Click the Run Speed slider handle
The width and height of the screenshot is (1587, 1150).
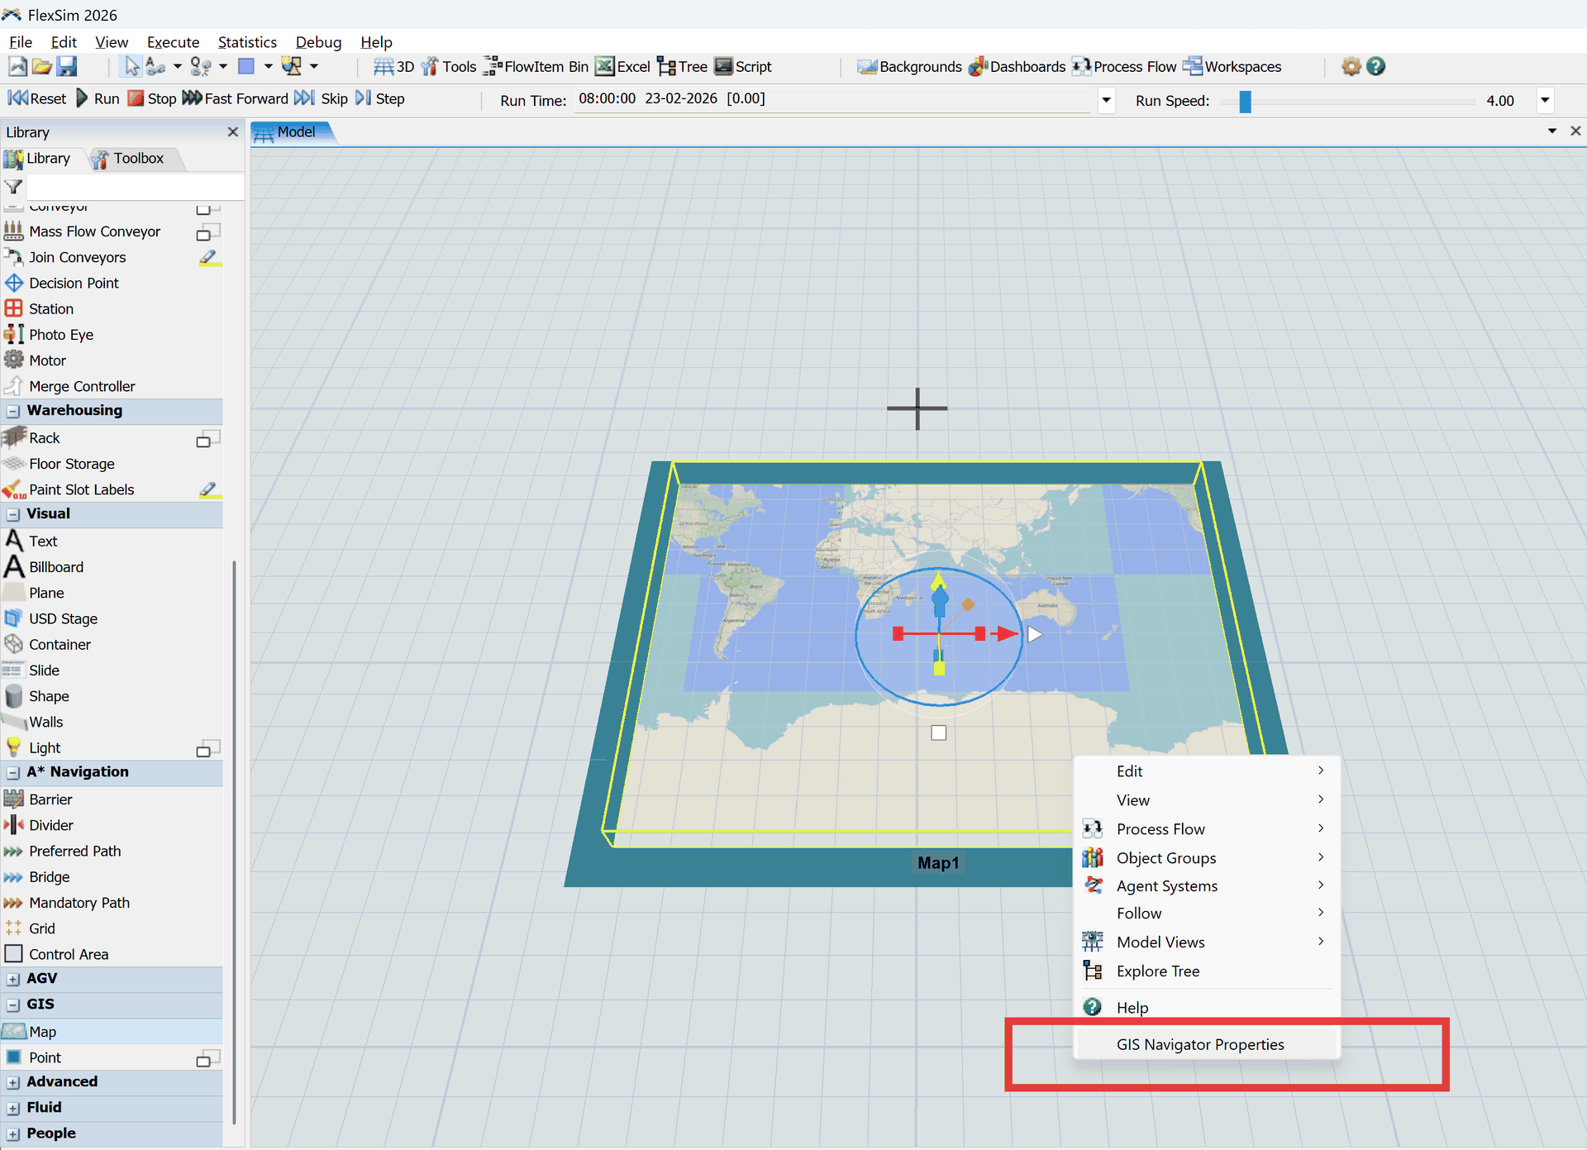point(1245,101)
